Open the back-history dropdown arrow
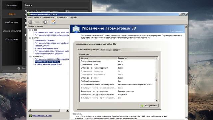 point(41,22)
